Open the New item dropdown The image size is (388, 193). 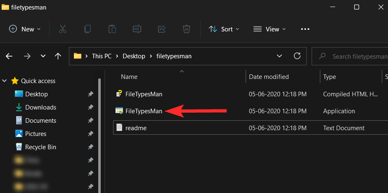pyautogui.click(x=25, y=29)
